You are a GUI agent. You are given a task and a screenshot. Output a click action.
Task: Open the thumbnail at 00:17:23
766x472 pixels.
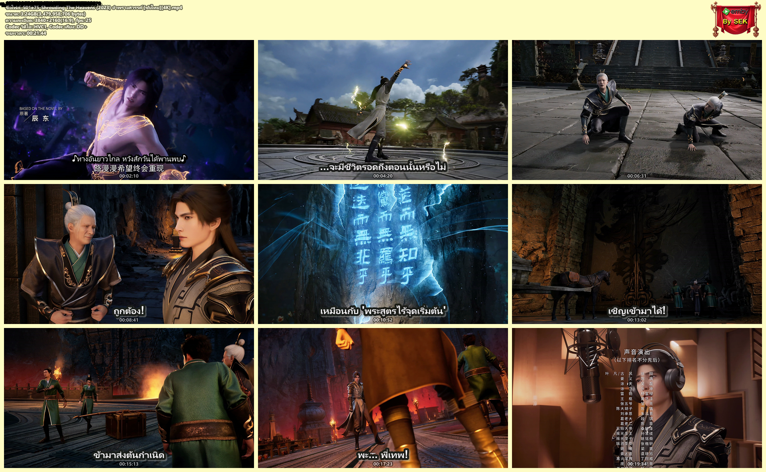pos(383,398)
